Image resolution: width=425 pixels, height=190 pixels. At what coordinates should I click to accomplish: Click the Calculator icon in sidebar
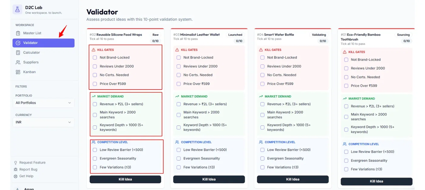18,53
